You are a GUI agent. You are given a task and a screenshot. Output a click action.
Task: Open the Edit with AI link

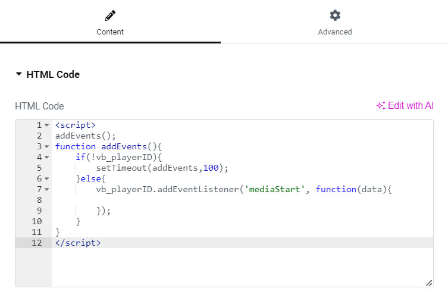coord(410,106)
